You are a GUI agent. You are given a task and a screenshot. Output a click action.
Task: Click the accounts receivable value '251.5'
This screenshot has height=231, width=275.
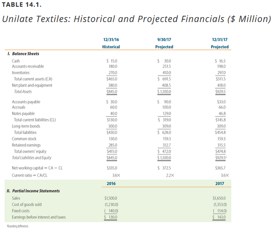click(x=167, y=67)
